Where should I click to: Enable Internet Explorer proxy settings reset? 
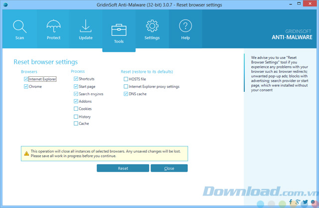(126, 86)
